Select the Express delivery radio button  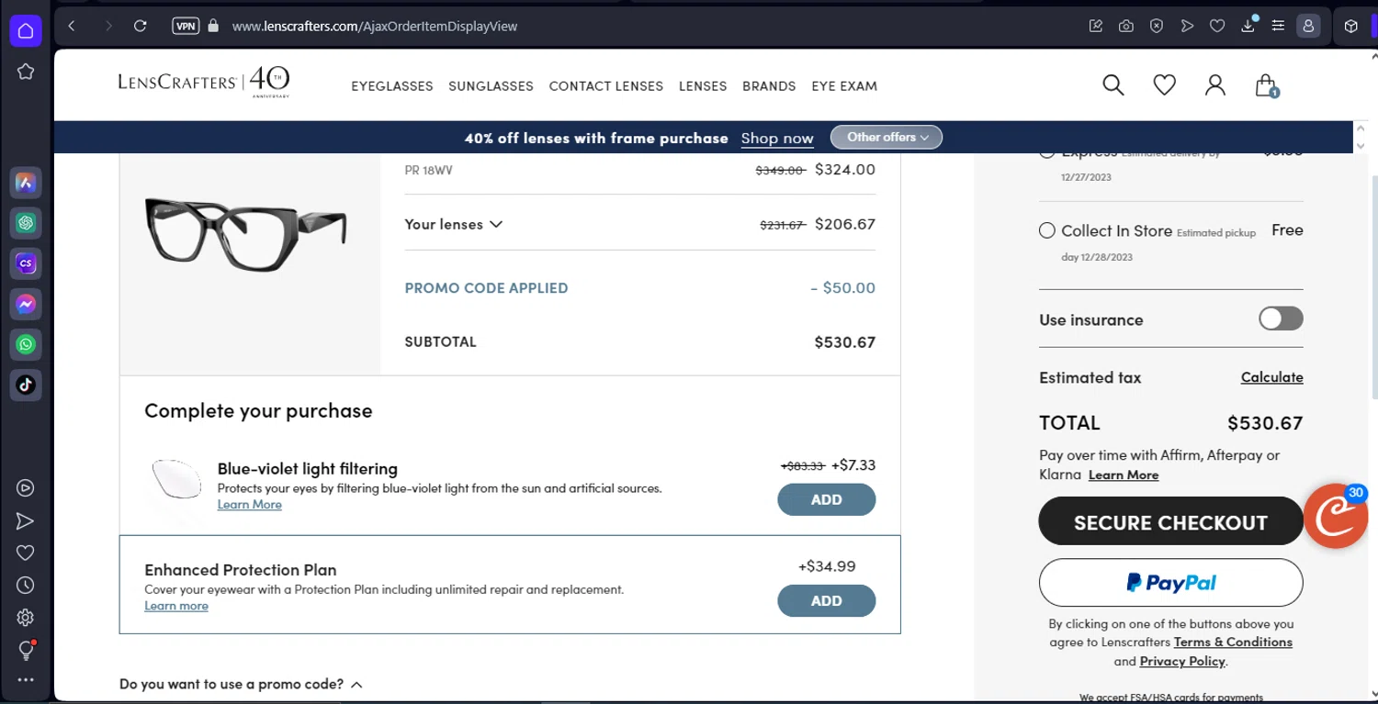click(1047, 151)
